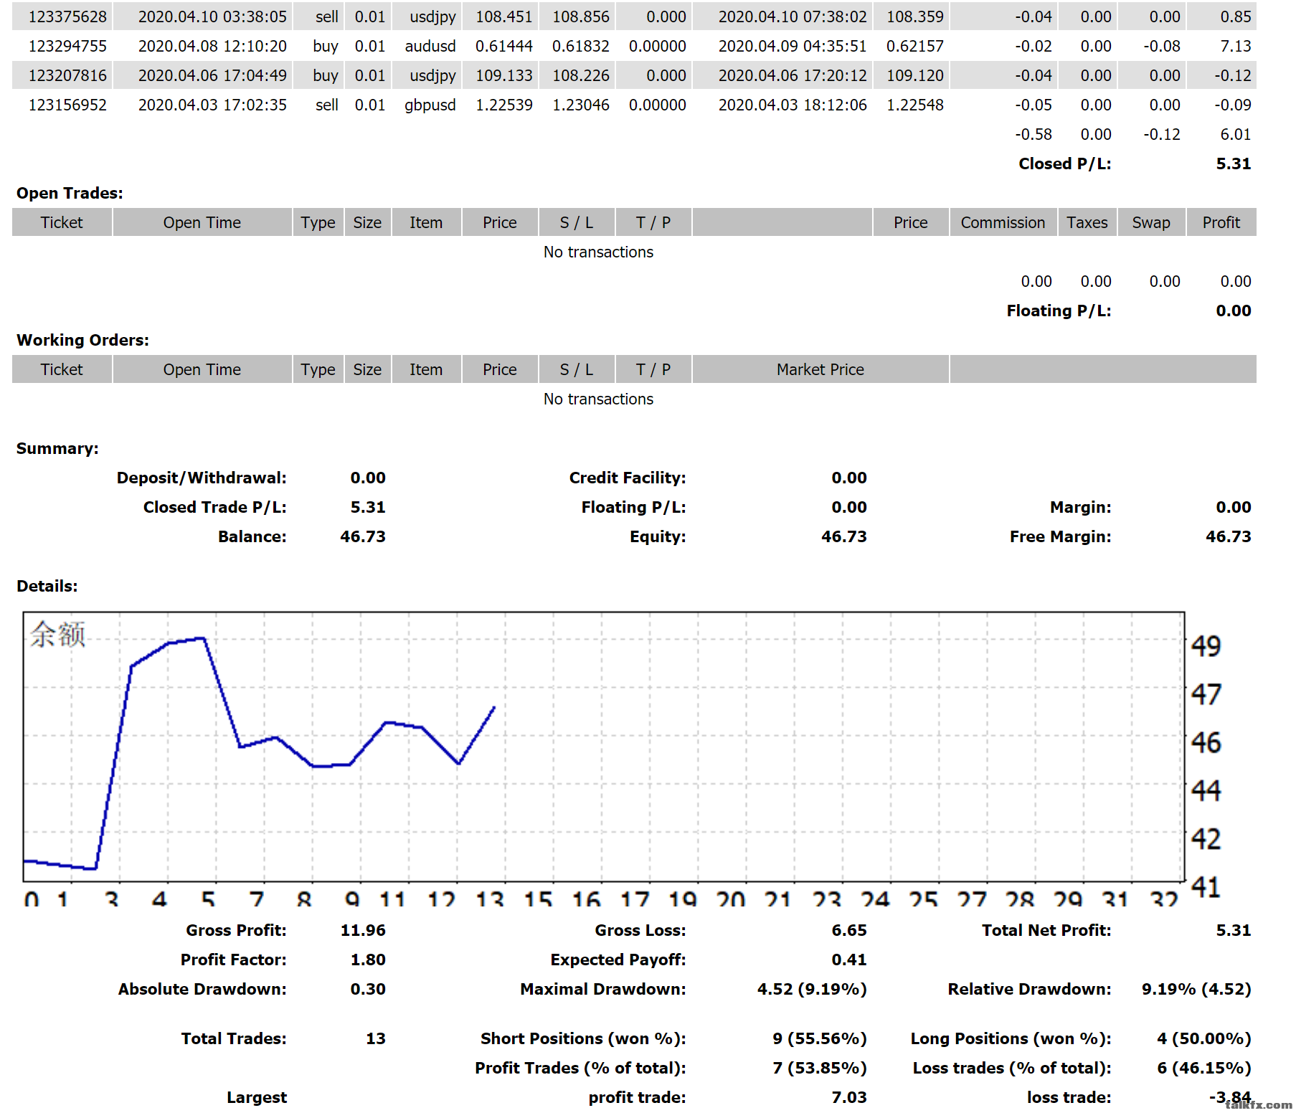Screen dimensions: 1296x1113
Task: Click Gross Profit value 11.96
Action: pos(363,930)
